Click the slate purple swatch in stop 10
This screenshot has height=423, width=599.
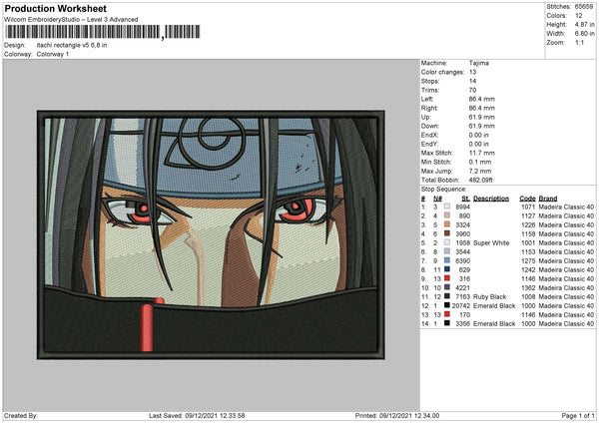click(x=447, y=287)
